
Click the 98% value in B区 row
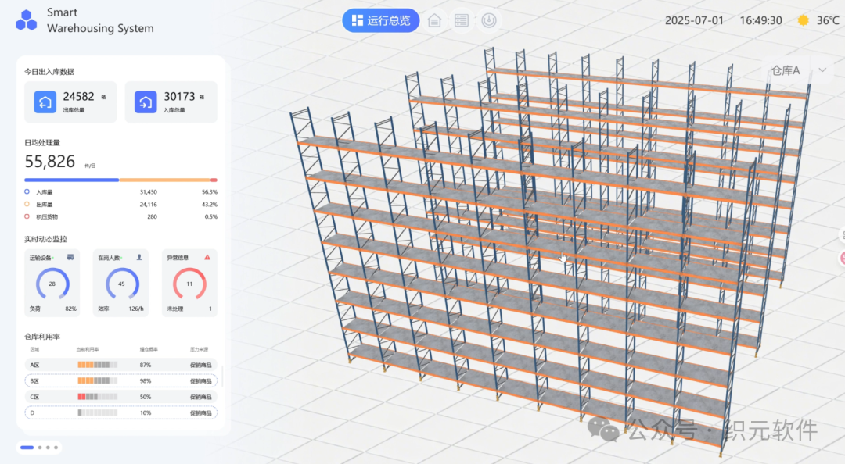coord(146,380)
